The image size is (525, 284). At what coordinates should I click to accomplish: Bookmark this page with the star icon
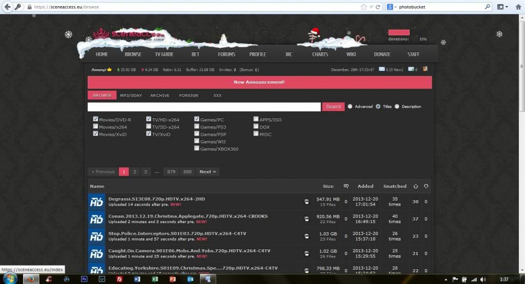(x=364, y=7)
